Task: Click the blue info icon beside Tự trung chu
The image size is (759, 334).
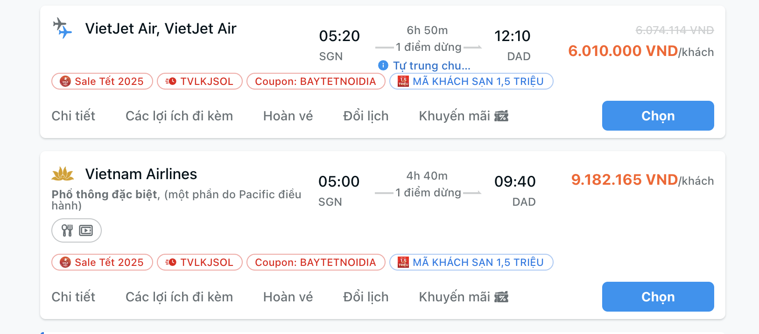Action: click(x=383, y=66)
